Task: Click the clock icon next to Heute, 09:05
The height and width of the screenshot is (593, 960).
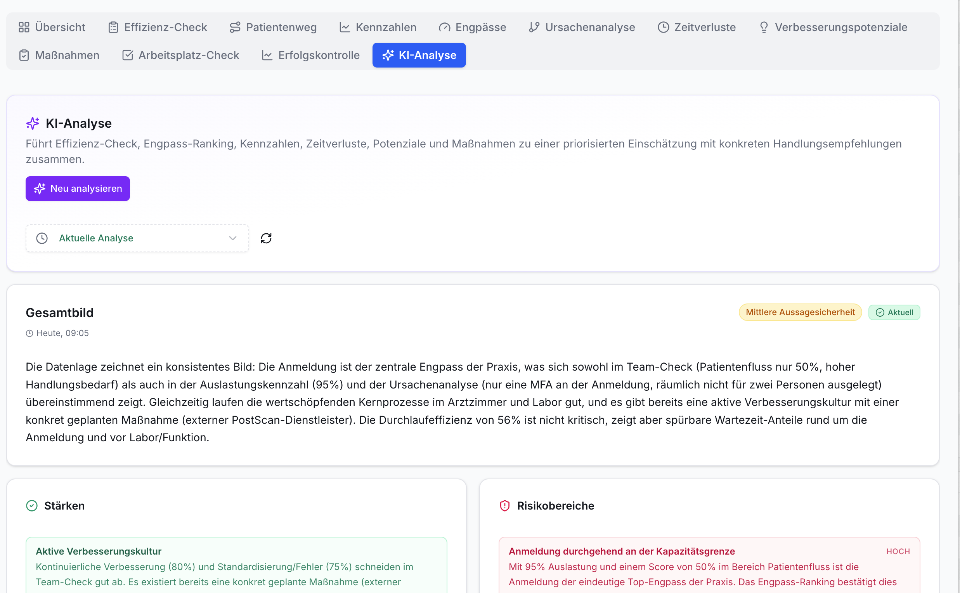Action: pyautogui.click(x=29, y=333)
